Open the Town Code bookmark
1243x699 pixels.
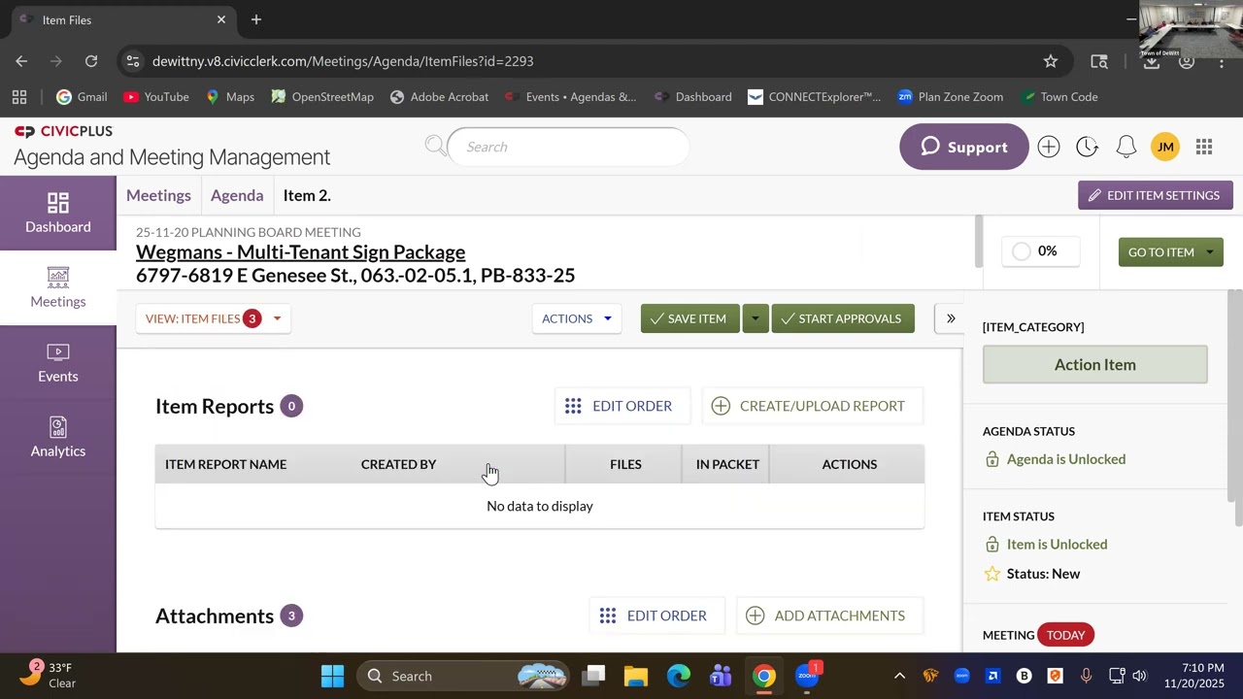pos(1059,97)
